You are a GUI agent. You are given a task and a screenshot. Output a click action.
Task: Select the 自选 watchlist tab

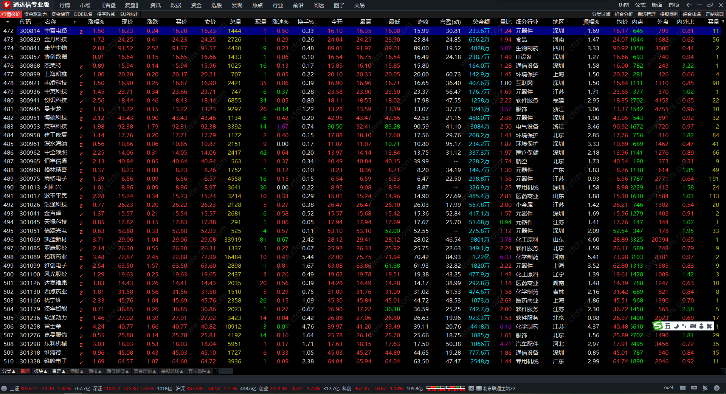pos(25,371)
